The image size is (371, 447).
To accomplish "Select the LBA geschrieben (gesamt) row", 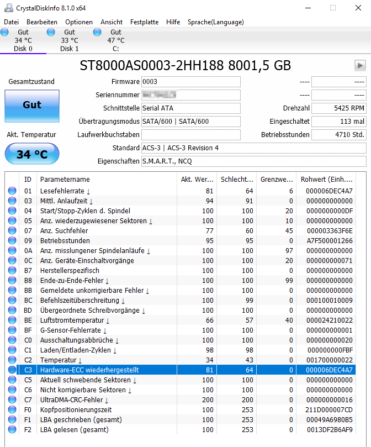I will coord(181,419).
